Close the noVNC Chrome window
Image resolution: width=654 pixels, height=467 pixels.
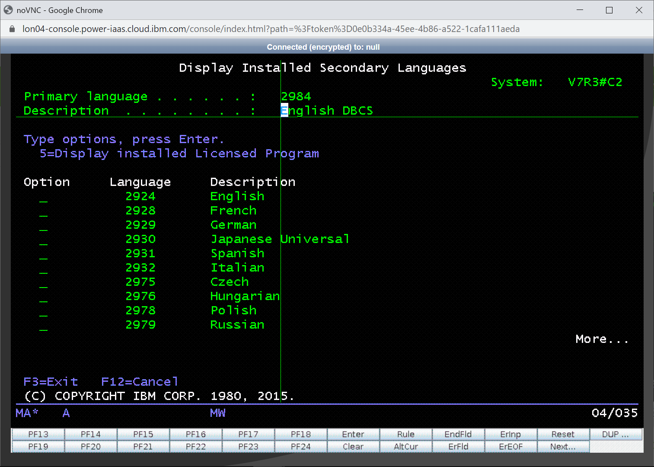click(639, 10)
